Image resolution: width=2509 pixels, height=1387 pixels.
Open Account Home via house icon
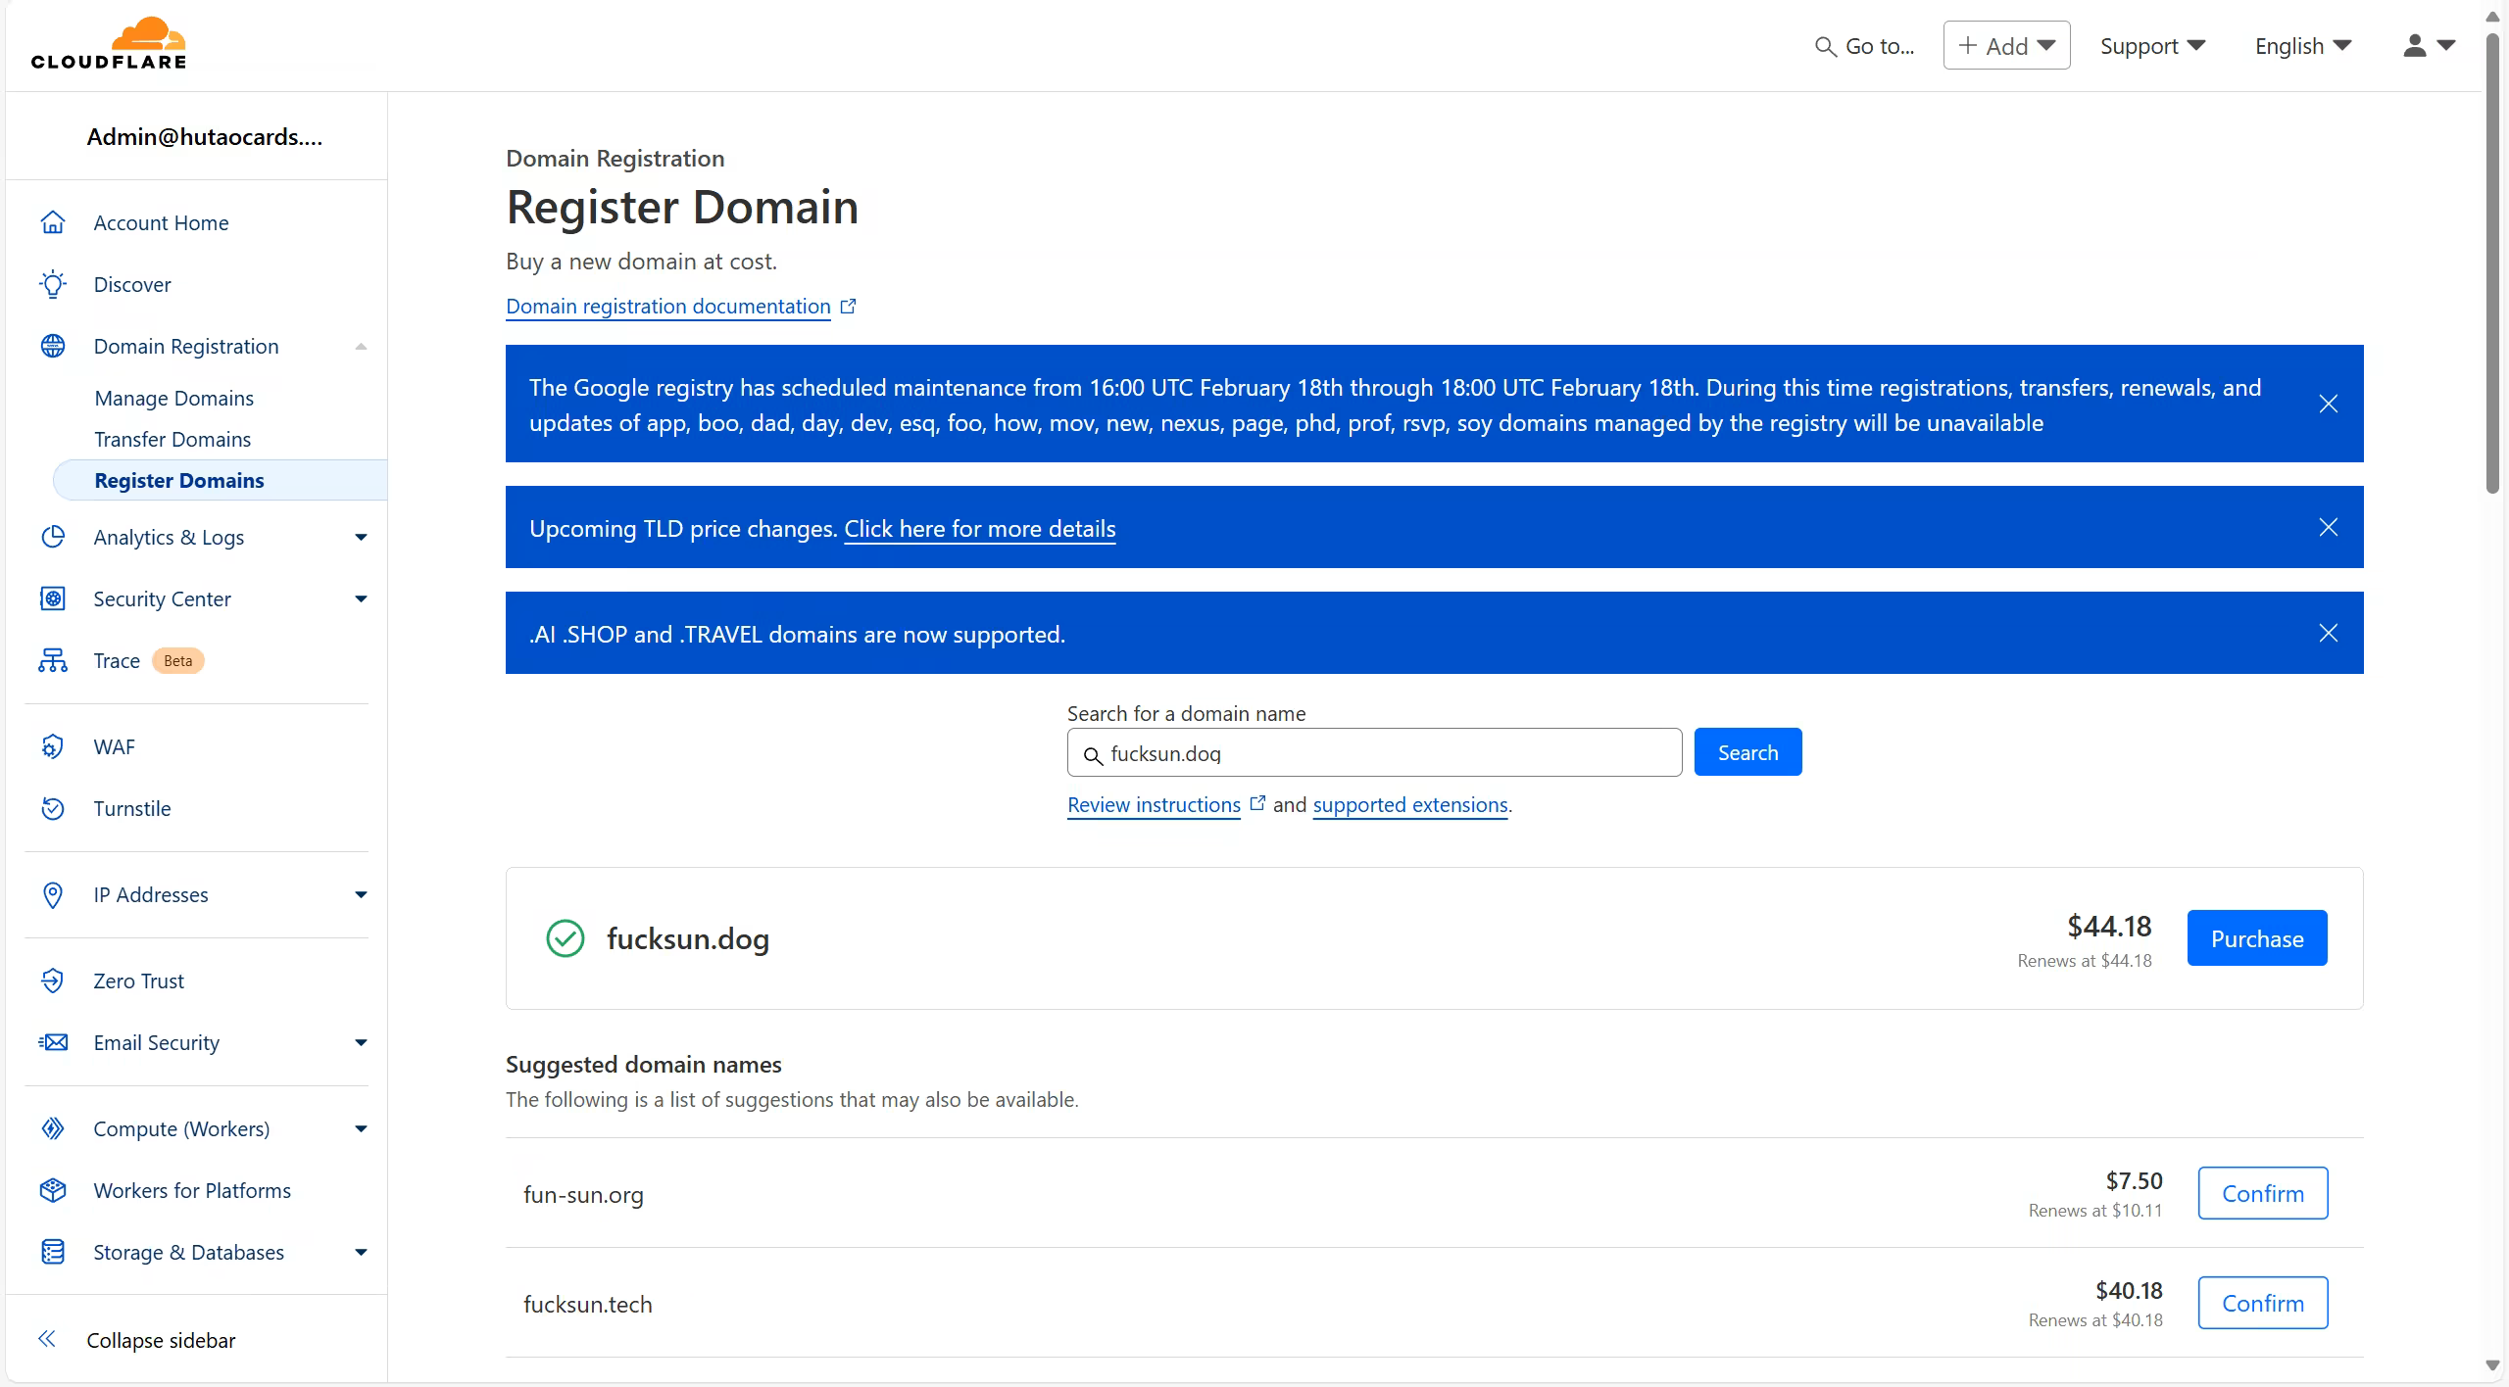click(x=53, y=222)
